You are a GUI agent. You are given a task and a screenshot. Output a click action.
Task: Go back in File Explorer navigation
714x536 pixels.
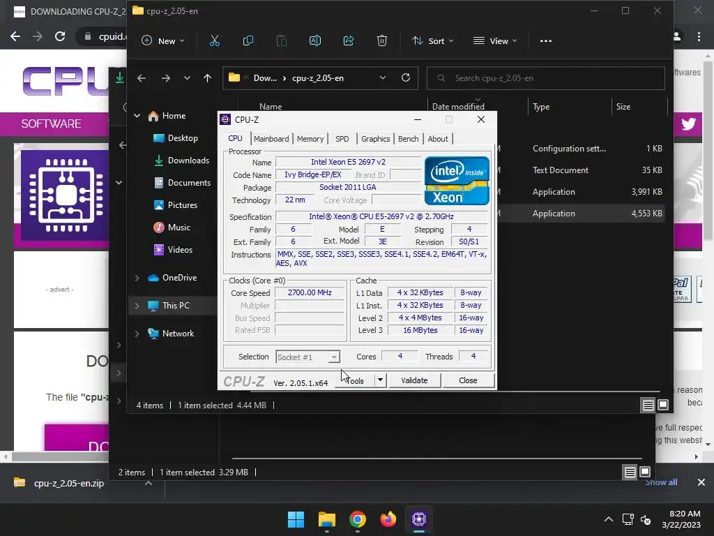pyautogui.click(x=142, y=78)
